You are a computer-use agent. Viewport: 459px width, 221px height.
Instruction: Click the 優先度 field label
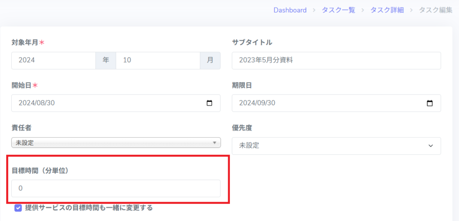point(242,128)
